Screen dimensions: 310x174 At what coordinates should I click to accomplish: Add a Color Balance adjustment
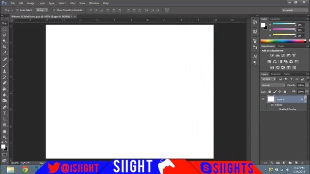(275, 62)
